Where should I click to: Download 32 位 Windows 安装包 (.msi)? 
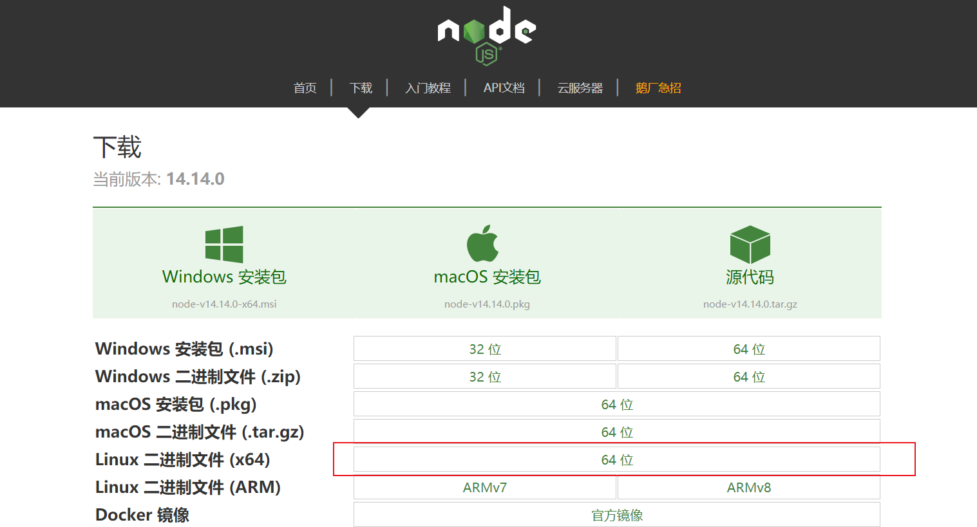[485, 349]
